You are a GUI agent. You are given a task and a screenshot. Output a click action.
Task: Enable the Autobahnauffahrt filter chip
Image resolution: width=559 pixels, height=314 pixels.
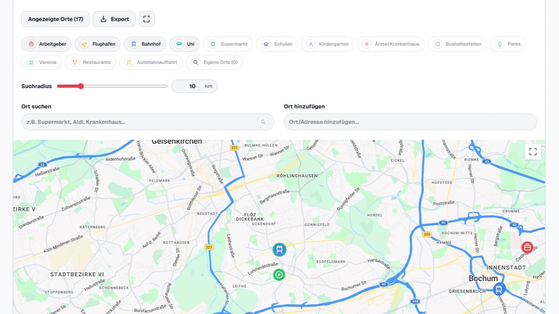151,62
